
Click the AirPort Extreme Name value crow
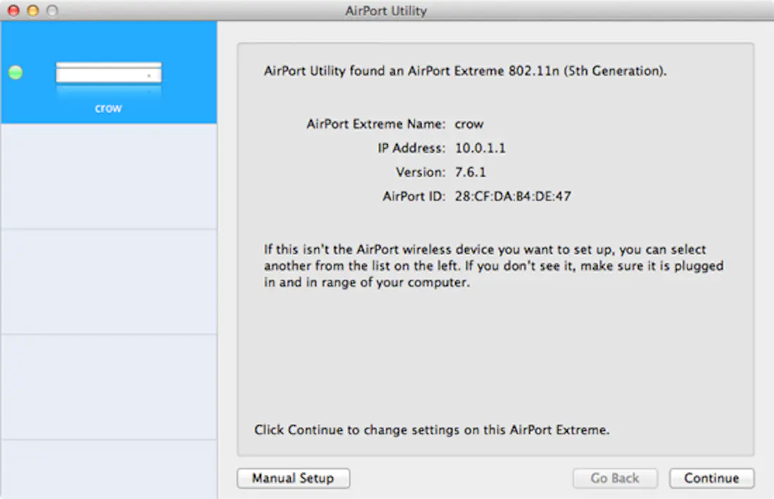[x=469, y=124]
